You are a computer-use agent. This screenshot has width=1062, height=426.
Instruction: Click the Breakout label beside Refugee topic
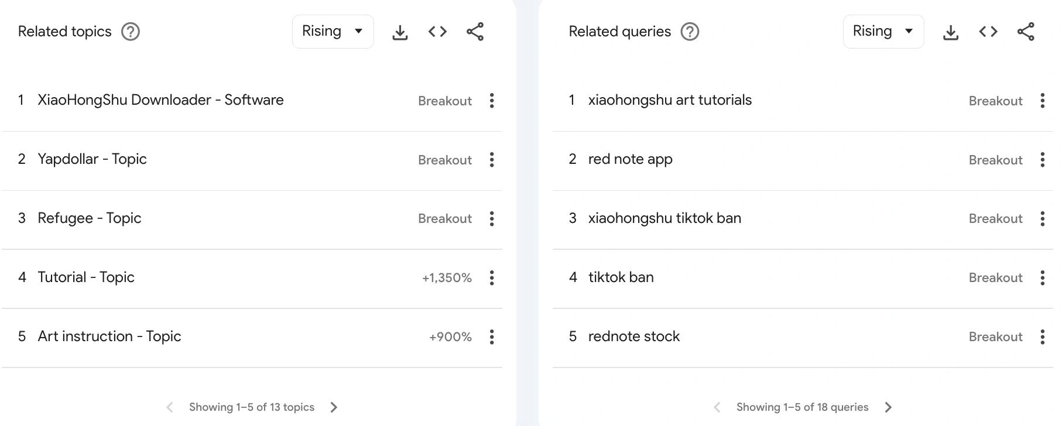coord(444,218)
